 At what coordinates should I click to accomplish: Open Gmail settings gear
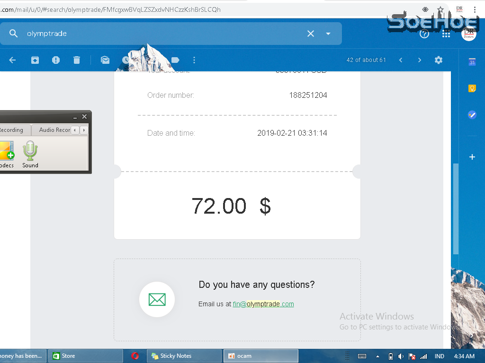[439, 60]
